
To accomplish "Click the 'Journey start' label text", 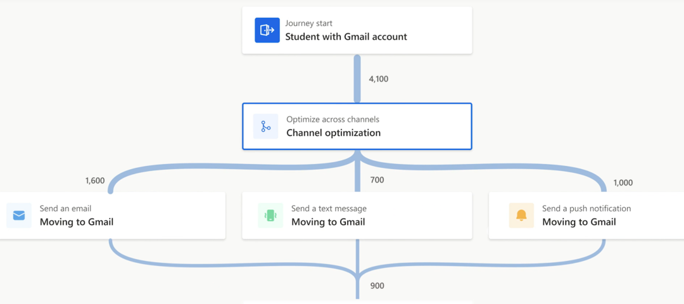I will click(309, 23).
